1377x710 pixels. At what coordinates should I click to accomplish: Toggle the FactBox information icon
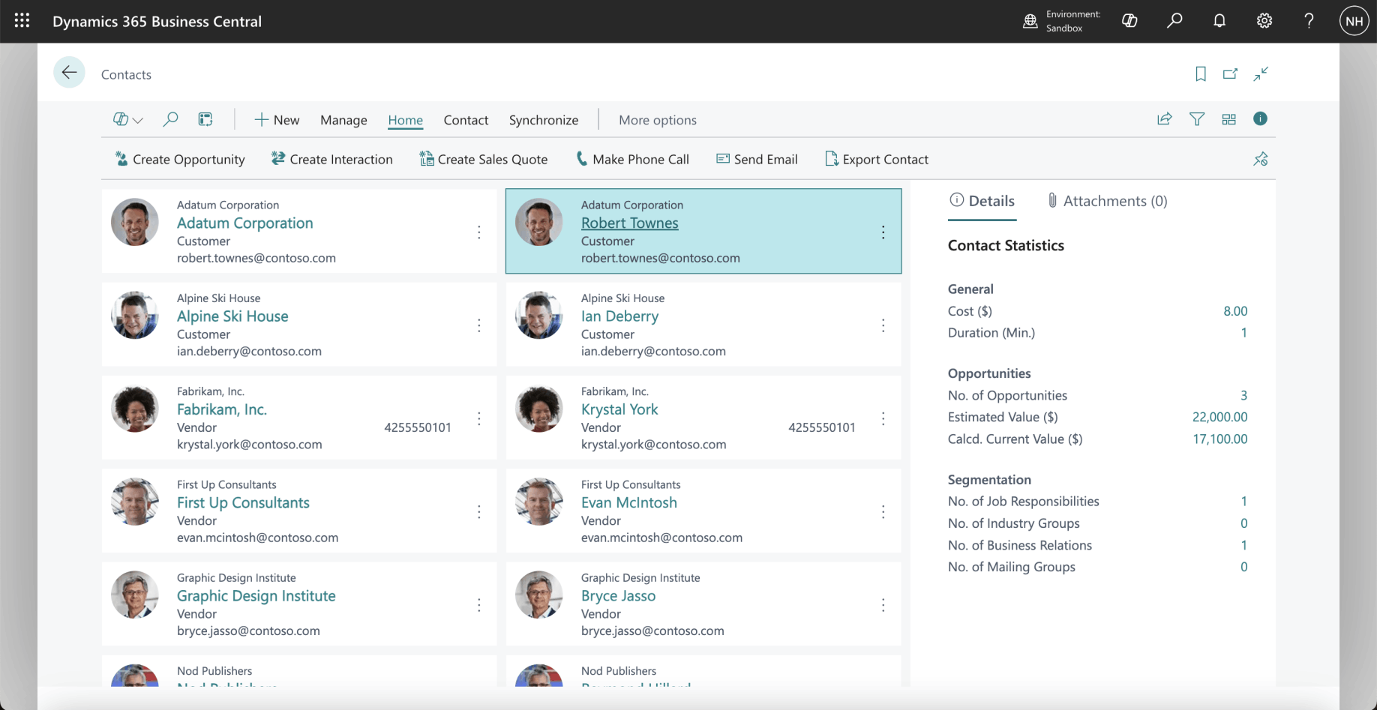click(x=1260, y=118)
